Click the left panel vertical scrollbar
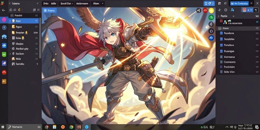Image resolution: width=260 pixels, height=130 pixels. (40, 38)
